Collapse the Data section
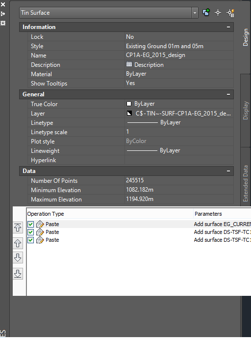 tap(228, 171)
